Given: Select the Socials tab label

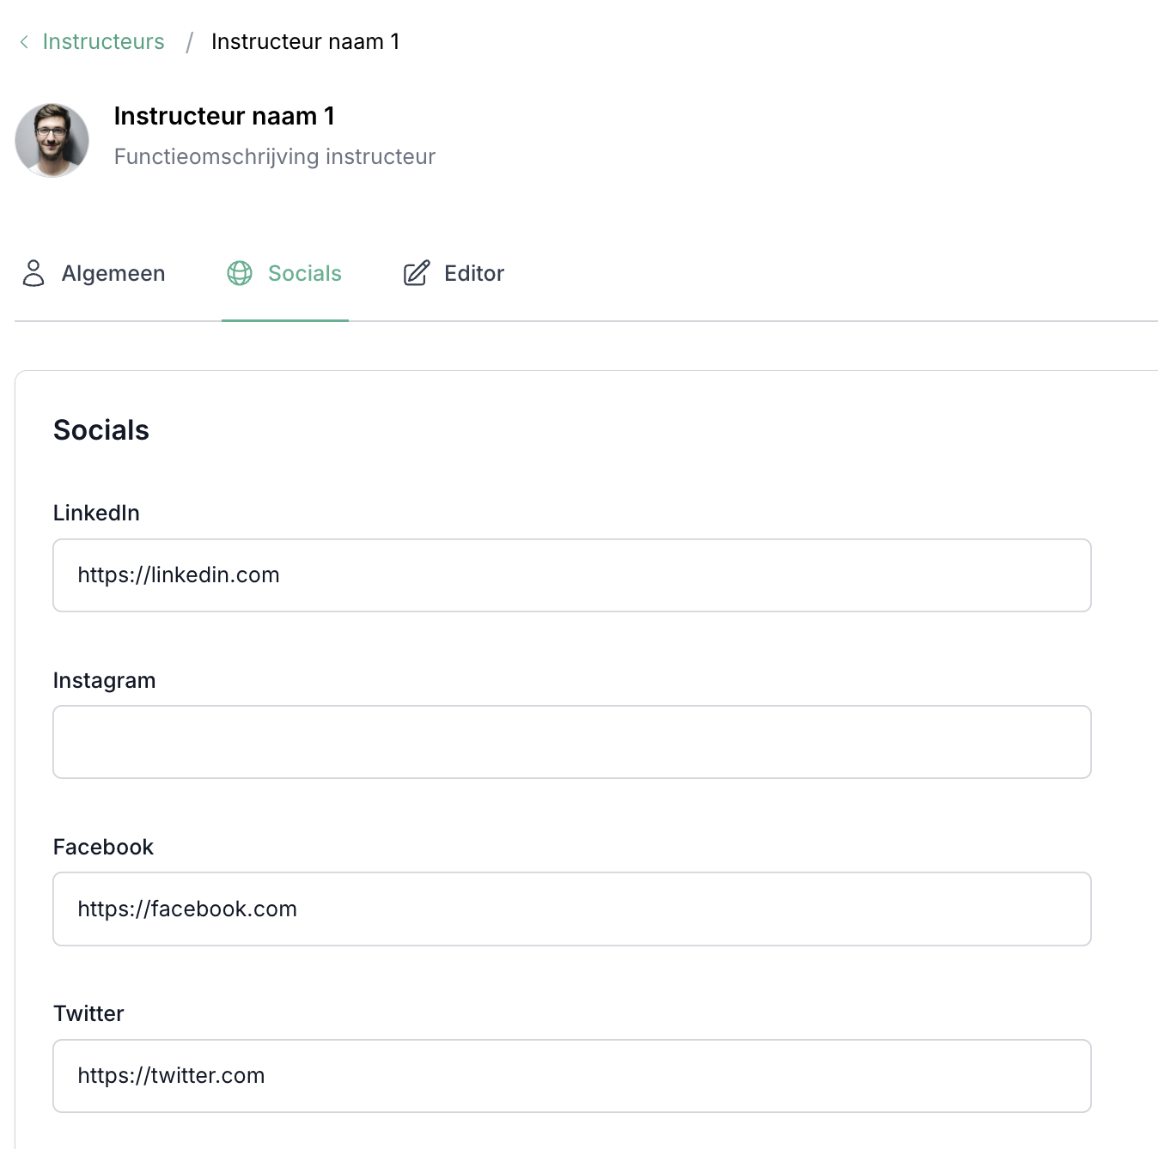Looking at the screenshot, I should [x=304, y=273].
